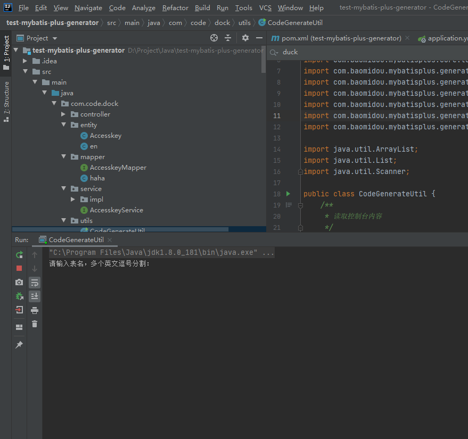Screen dimensions: 468x439
Task: Collapse the src folder
Action: 26,72
